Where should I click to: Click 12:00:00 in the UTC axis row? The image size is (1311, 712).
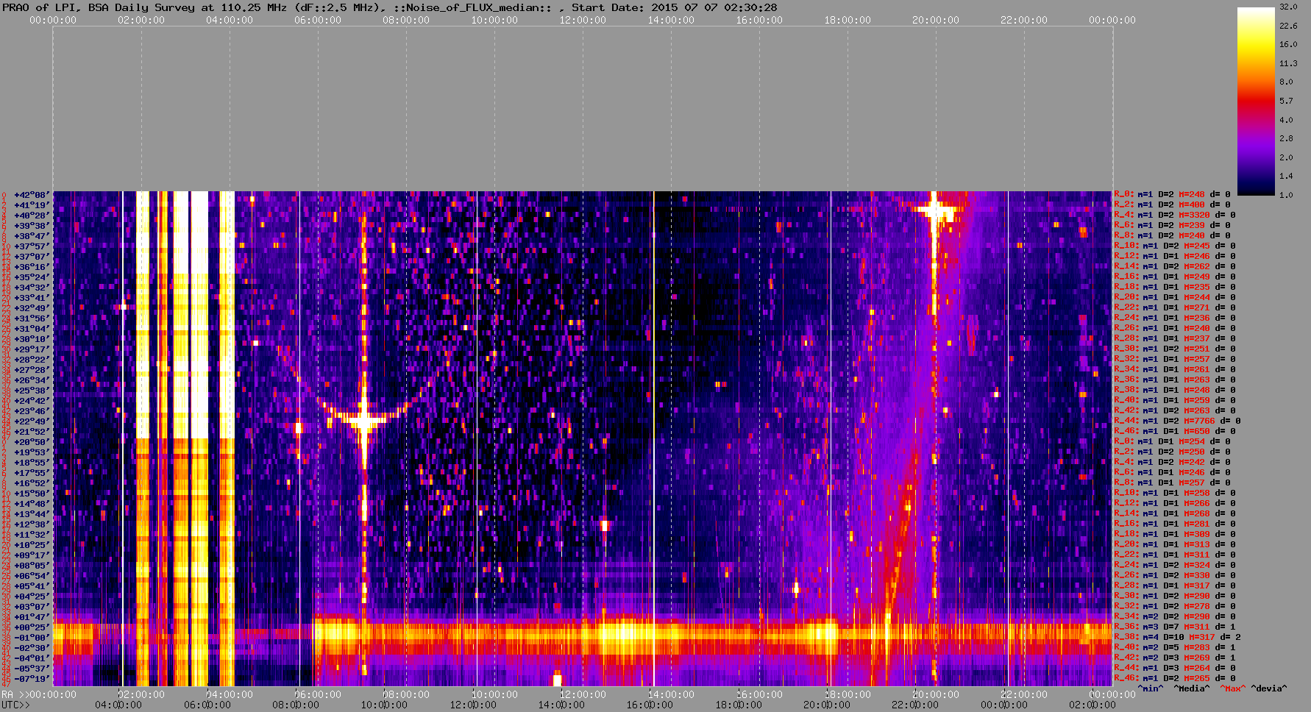(x=472, y=705)
